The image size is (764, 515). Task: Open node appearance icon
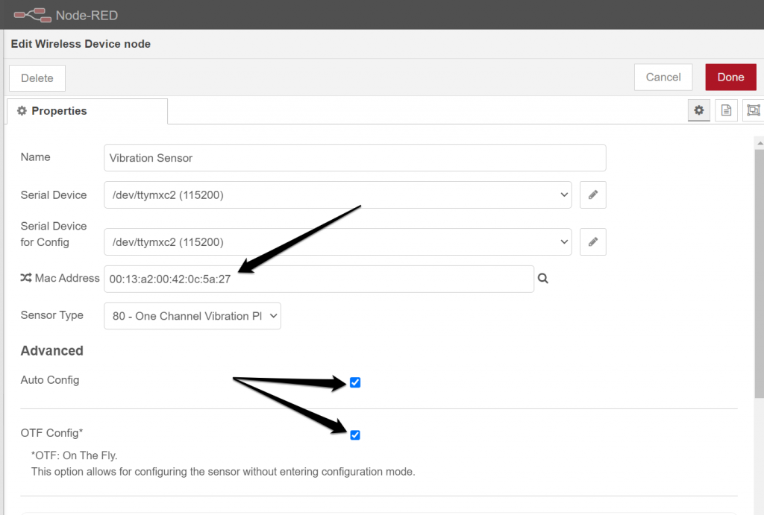754,110
